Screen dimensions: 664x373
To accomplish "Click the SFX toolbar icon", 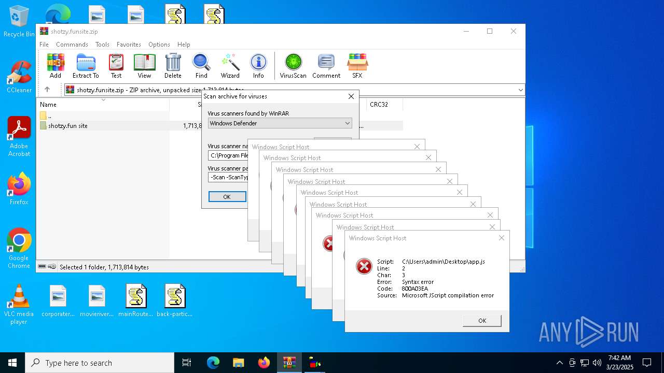I will 357,66.
